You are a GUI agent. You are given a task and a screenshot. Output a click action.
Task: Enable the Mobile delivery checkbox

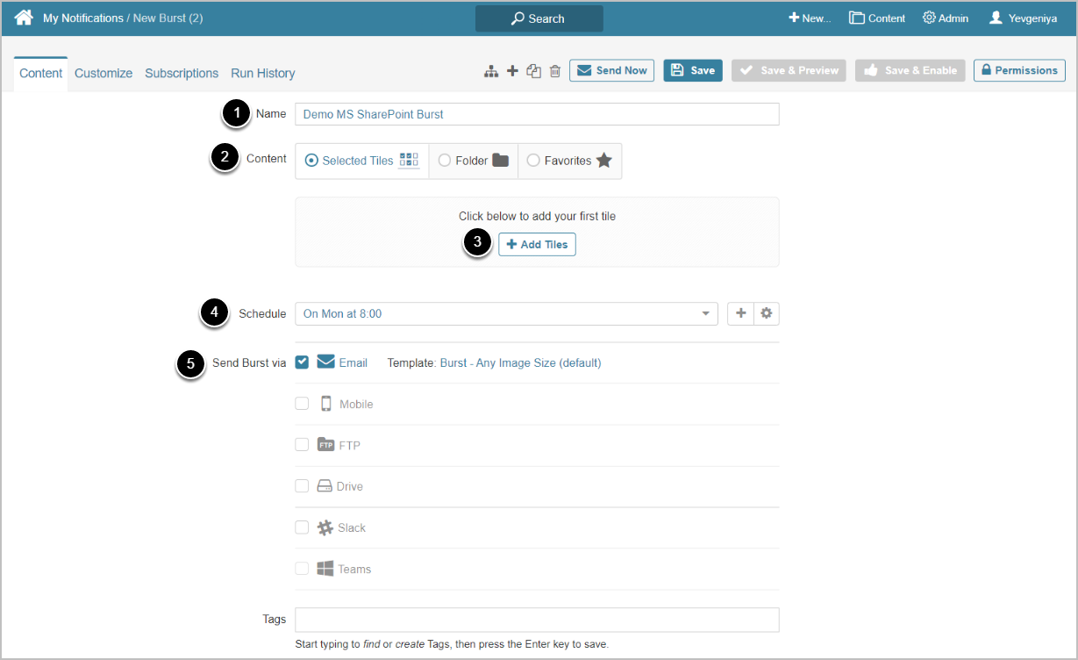(302, 403)
